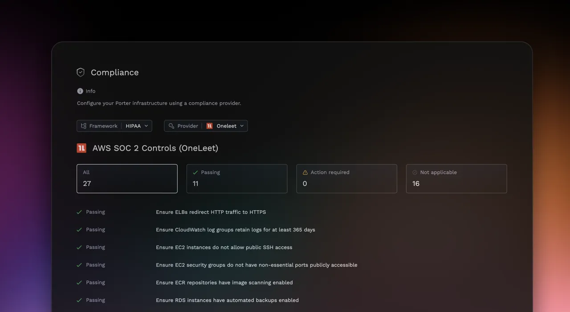This screenshot has height=312, width=570.
Task: Click Passing status of ELBs row
Action: pos(95,212)
